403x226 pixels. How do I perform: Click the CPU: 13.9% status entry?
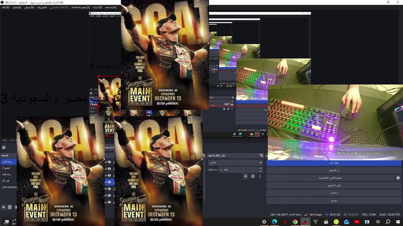tap(368, 215)
